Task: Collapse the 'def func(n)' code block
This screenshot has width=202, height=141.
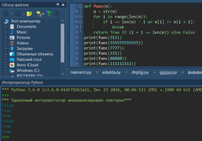Action: [80, 6]
